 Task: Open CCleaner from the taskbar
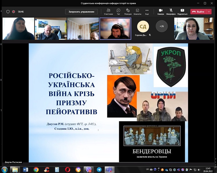point(47,170)
